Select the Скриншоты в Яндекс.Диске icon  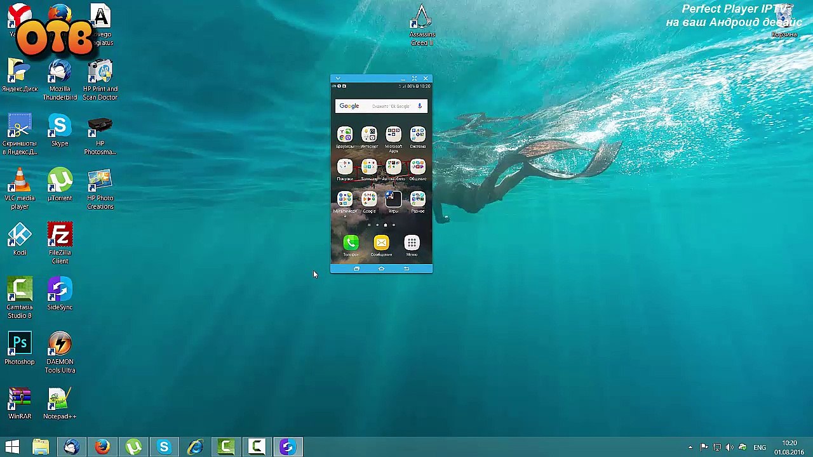(20, 134)
